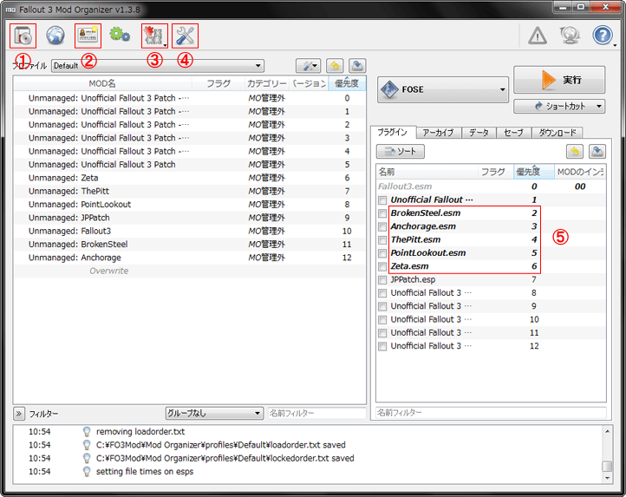The width and height of the screenshot is (626, 497).
Task: Select the Unmanaged: JPPatch mod row
Action: (x=190, y=218)
